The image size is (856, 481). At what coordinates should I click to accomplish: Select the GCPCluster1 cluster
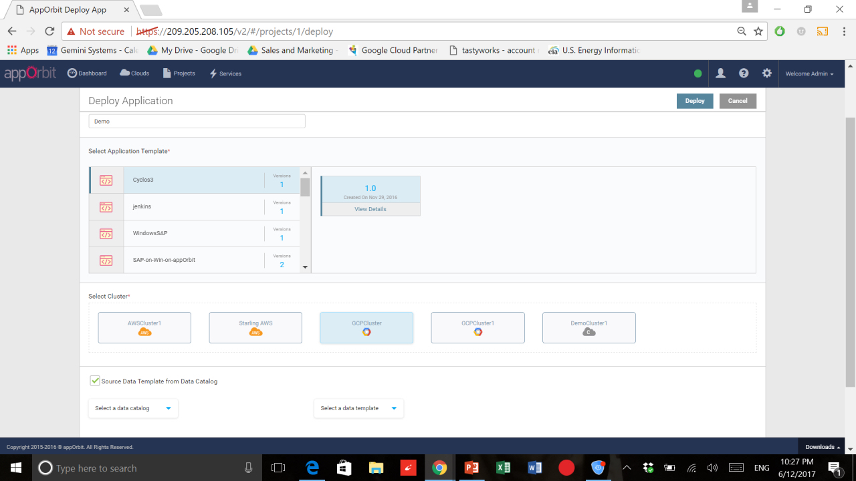point(477,327)
